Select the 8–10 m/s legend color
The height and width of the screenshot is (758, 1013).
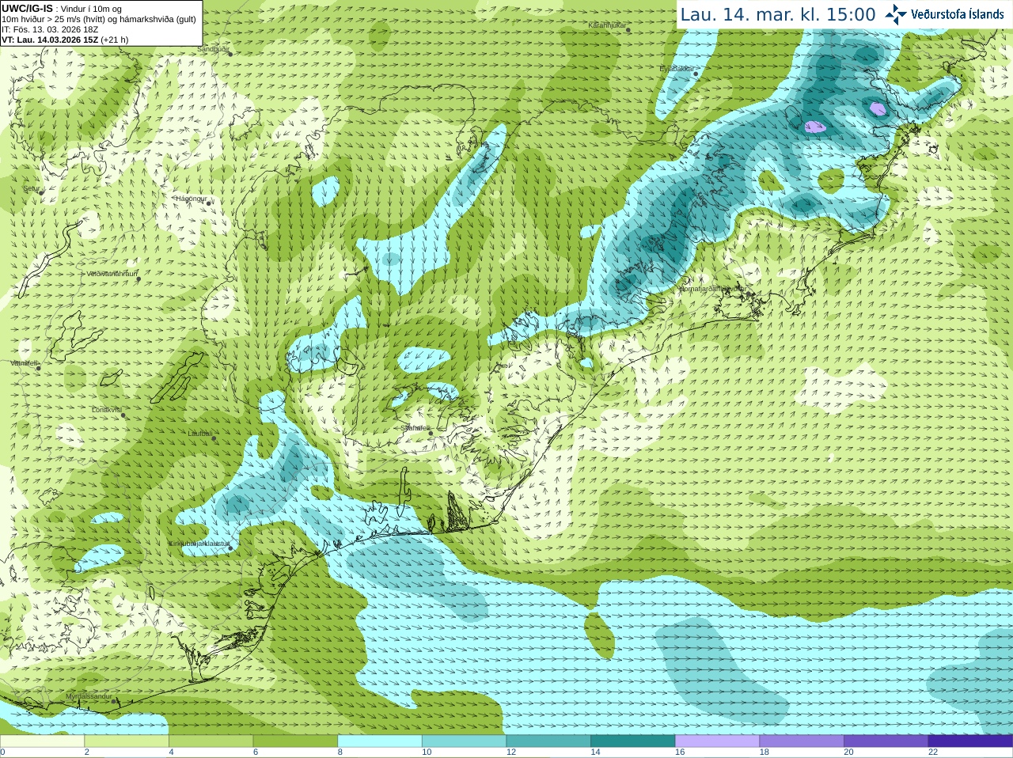coord(380,741)
